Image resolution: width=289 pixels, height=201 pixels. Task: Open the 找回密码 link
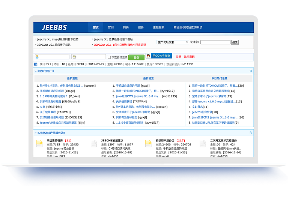coord(189,57)
